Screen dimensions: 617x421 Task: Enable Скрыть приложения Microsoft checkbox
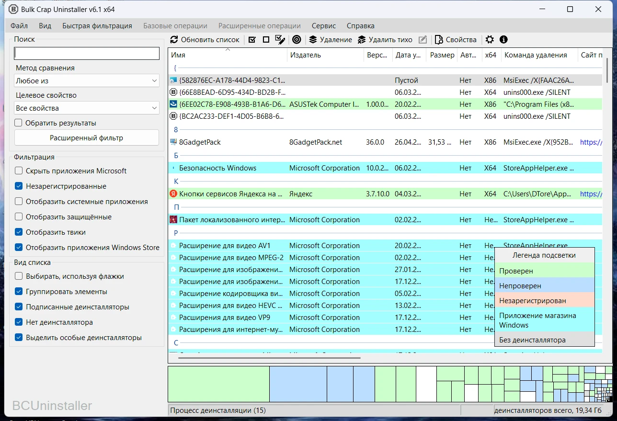click(19, 171)
